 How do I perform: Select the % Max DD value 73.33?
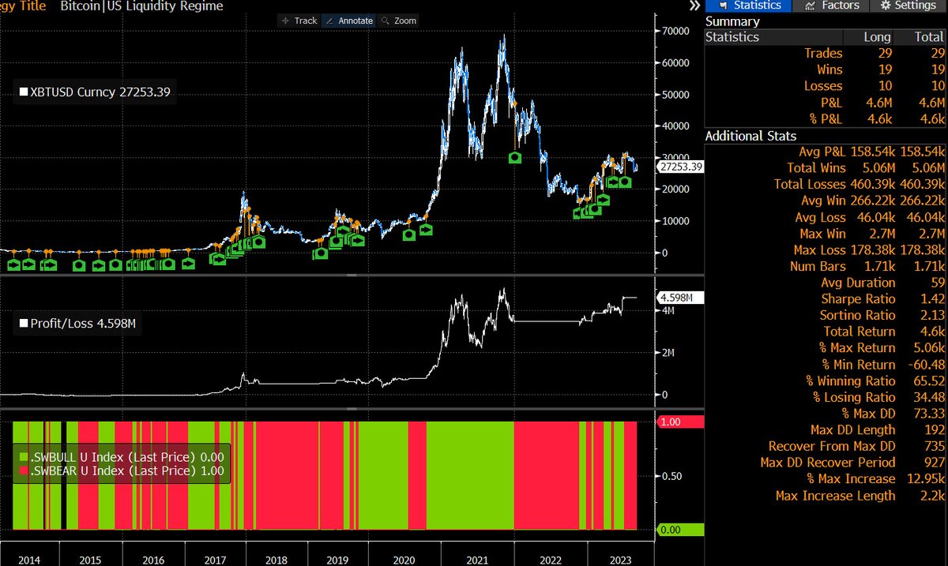pos(930,414)
